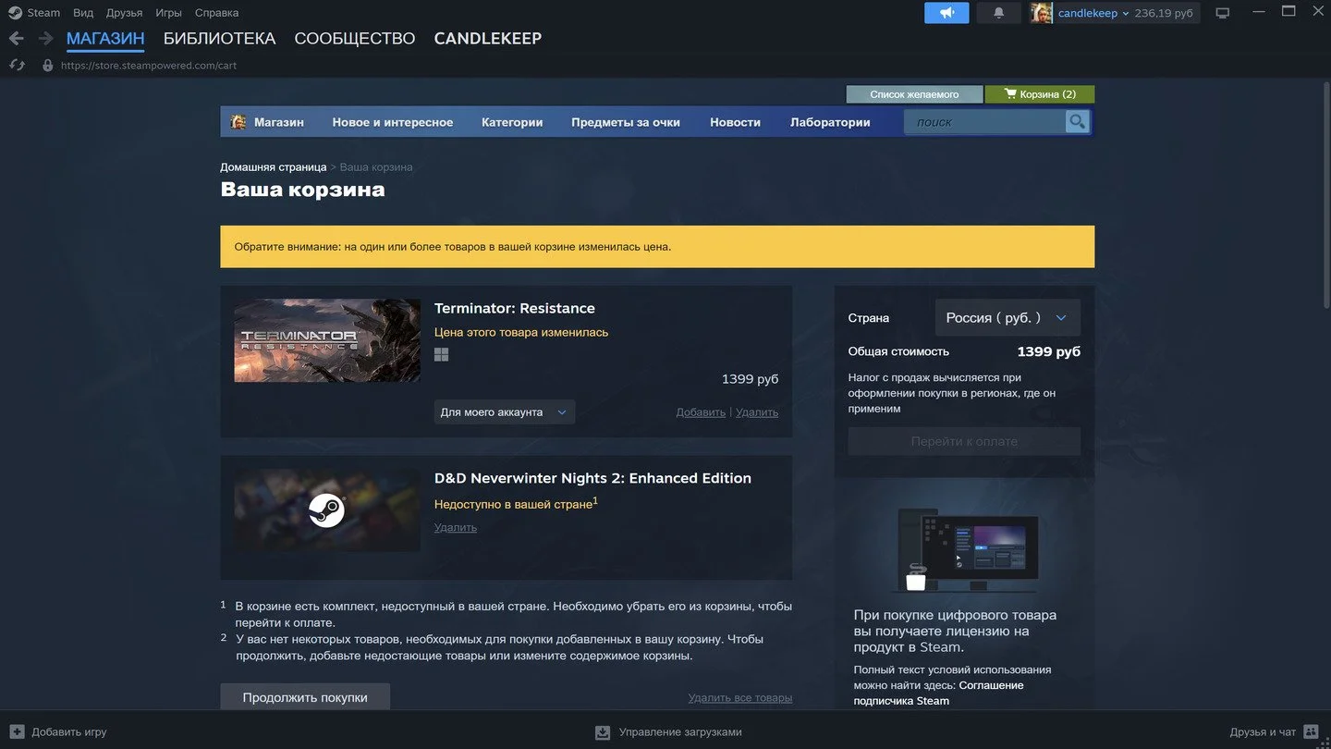This screenshot has width=1331, height=749.
Task: Click the Terminator: Resistance title
Action: pyautogui.click(x=515, y=308)
